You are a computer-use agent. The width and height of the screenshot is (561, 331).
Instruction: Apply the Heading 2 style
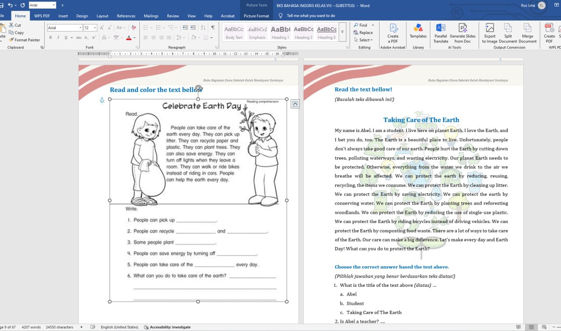click(x=304, y=32)
